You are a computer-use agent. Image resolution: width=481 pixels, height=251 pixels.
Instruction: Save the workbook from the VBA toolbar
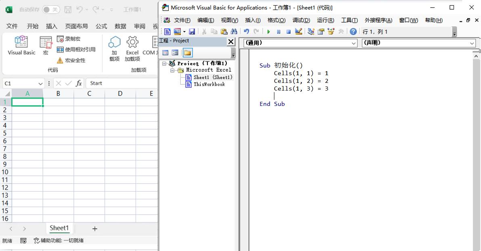[192, 32]
